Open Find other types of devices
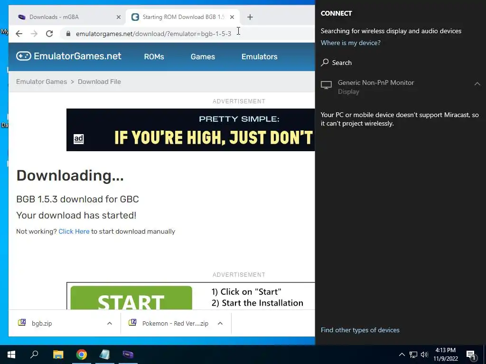Image resolution: width=486 pixels, height=364 pixels. 360,330
